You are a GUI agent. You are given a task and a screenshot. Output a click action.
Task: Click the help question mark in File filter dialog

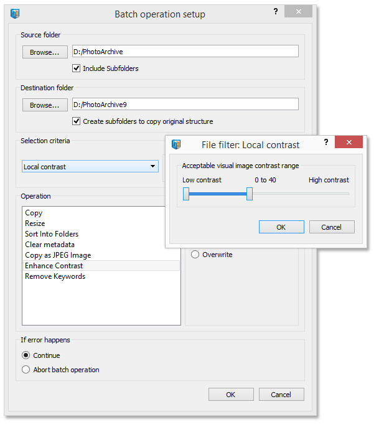pyautogui.click(x=326, y=142)
